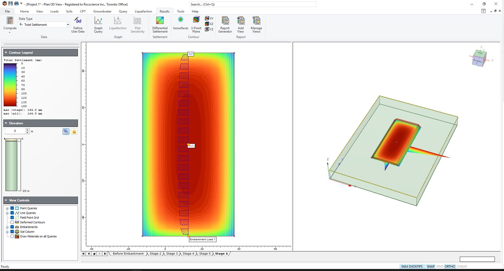Click the Search box
This screenshot has width=504, height=271.
[253, 4]
